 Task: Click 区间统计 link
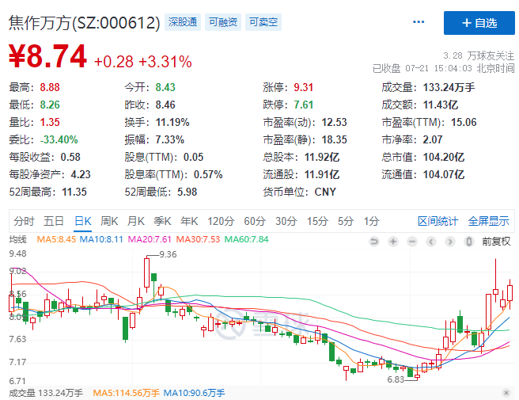[438, 221]
